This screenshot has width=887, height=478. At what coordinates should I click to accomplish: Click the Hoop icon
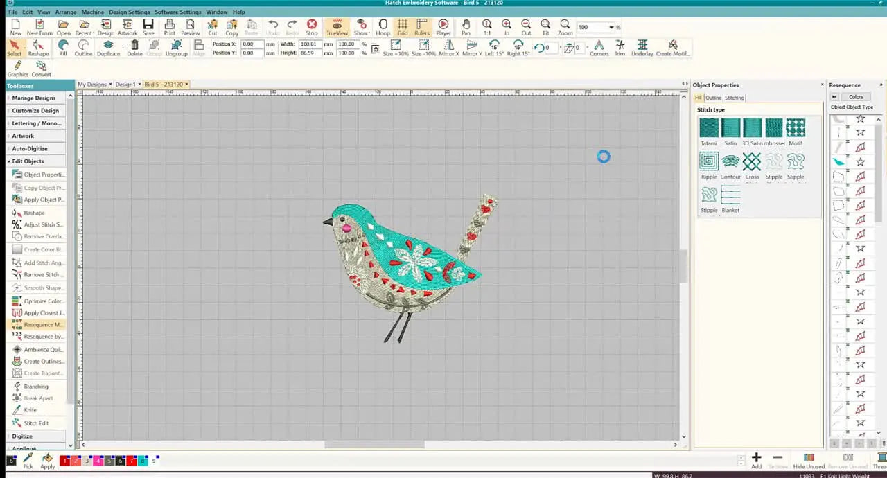(383, 27)
